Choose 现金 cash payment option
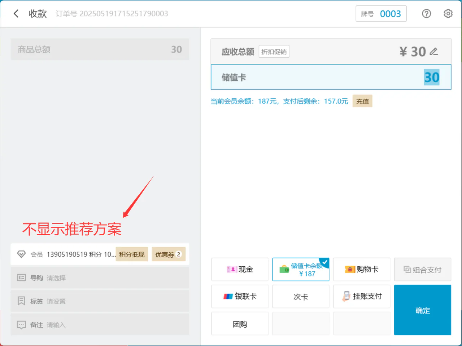Image resolution: width=462 pixels, height=346 pixels. point(240,270)
